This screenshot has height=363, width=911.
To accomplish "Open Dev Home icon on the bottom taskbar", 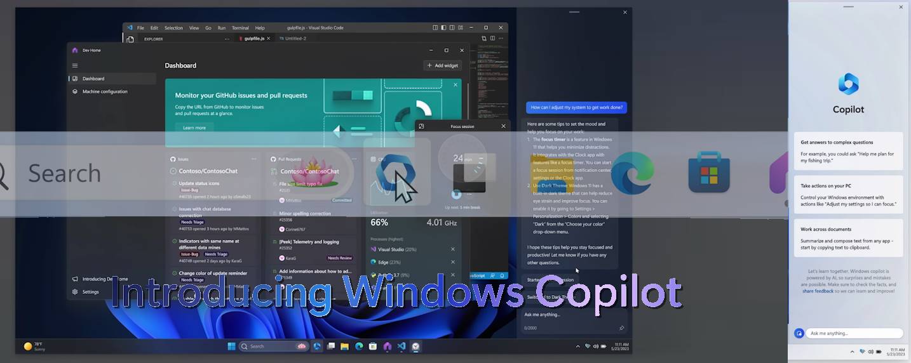I will pyautogui.click(x=388, y=346).
